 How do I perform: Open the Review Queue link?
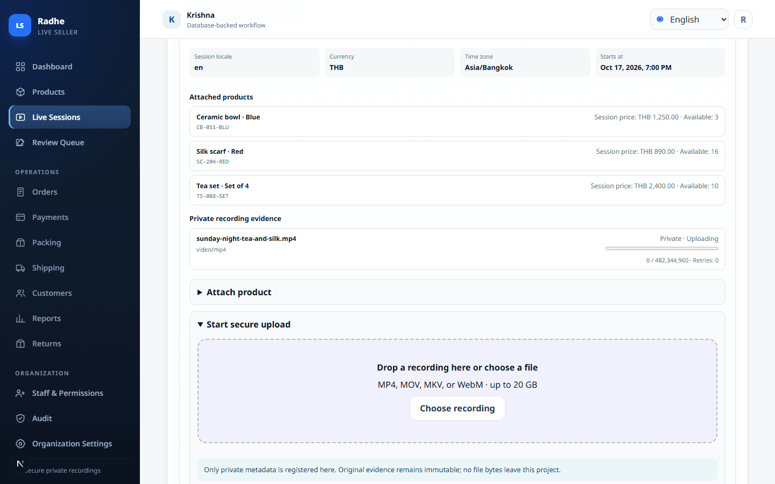69,143
